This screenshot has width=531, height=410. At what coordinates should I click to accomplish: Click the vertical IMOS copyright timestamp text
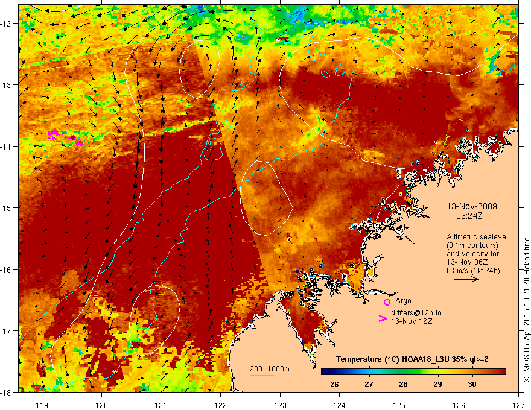(526, 311)
